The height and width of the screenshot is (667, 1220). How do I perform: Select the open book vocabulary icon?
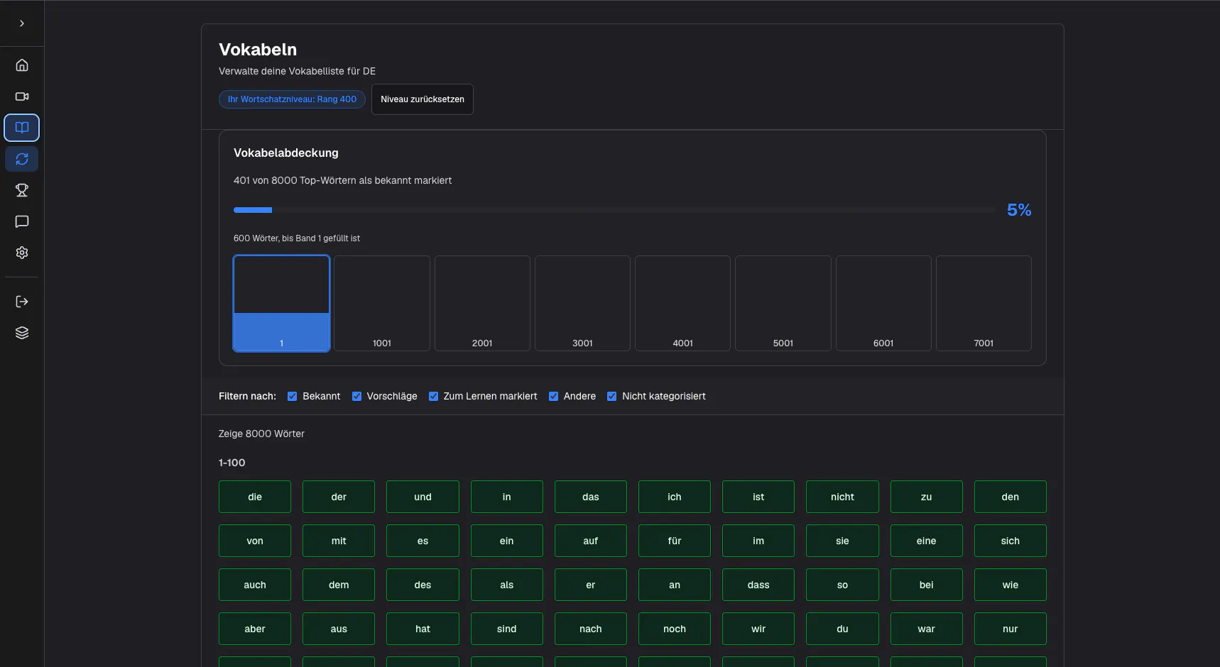click(x=22, y=128)
